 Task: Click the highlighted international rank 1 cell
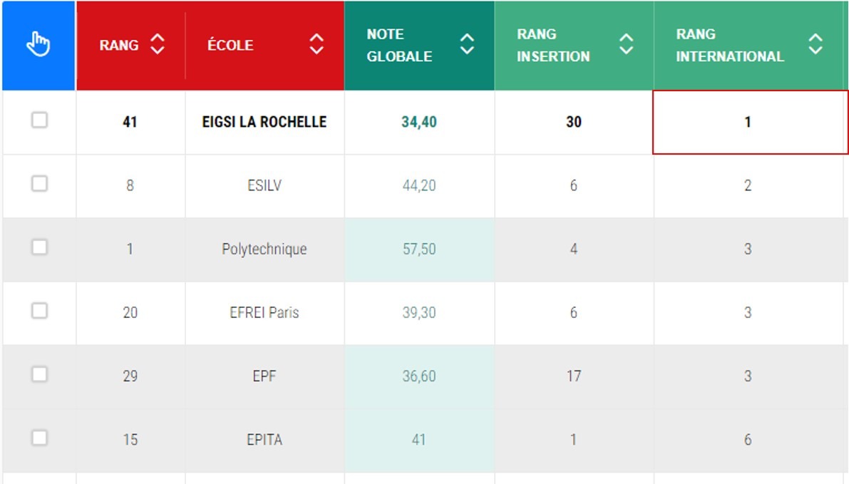(750, 123)
